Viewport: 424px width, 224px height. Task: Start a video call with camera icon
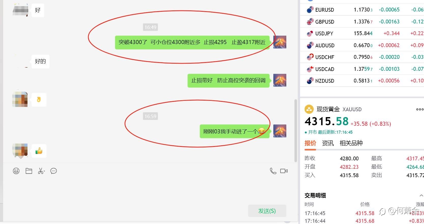coord(284,171)
